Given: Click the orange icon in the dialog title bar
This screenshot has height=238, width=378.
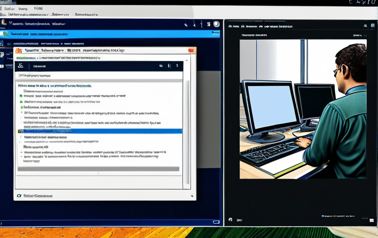Looking at the screenshot, I should 18,51.
